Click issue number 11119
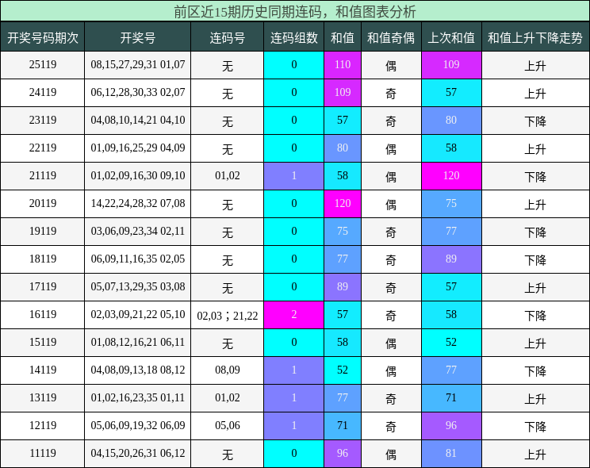The image size is (590, 468). (43, 453)
